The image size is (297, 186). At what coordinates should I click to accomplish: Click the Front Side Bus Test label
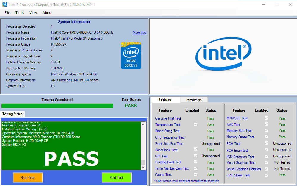tap(169, 144)
